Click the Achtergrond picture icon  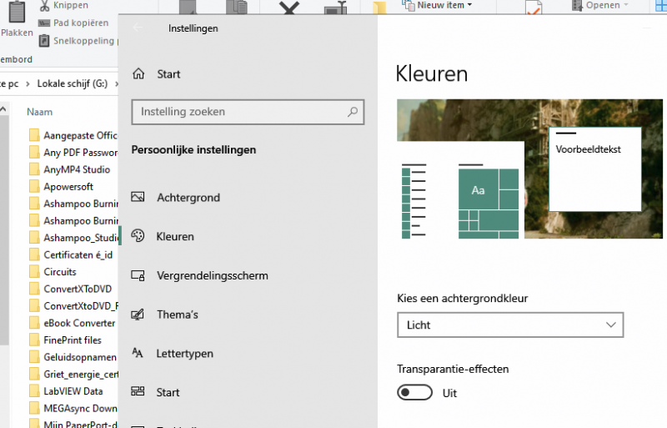(x=138, y=198)
